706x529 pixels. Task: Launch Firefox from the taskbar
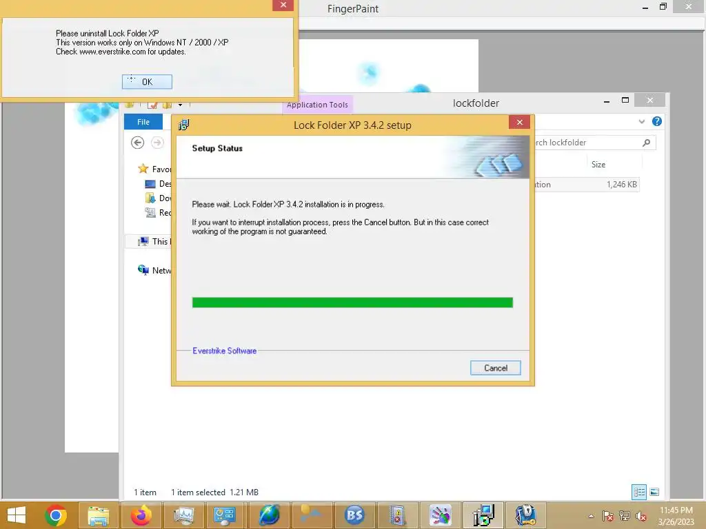pos(141,515)
